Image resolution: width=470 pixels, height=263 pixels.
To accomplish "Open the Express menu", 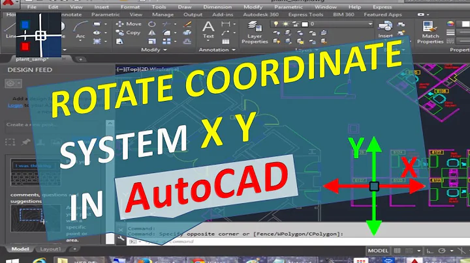I will 382,7.
